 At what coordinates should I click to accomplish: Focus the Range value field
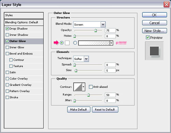point(110,95)
